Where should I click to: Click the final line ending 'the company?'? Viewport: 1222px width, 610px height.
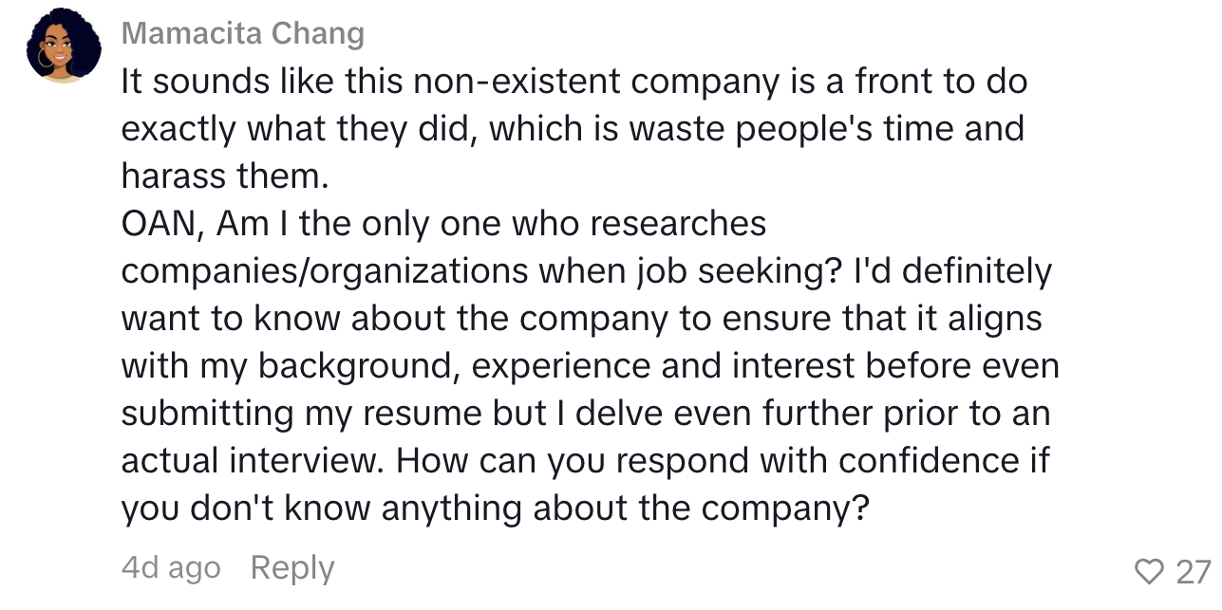(496, 509)
